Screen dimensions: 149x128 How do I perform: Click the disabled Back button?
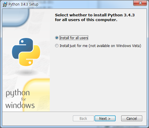click(83, 118)
